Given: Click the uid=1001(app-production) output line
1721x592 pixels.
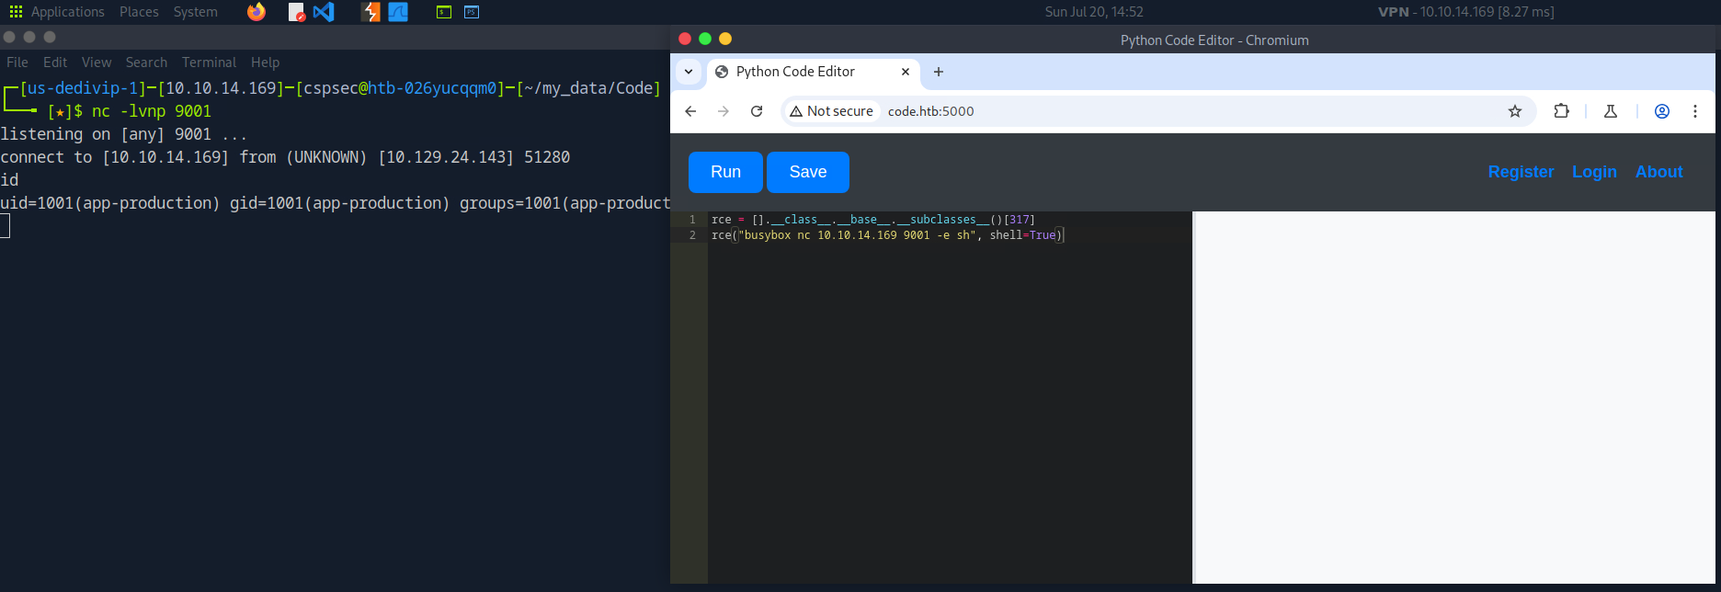Looking at the screenshot, I should tap(335, 203).
